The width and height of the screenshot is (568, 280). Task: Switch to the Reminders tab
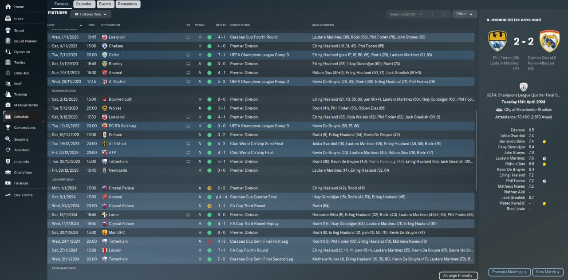[128, 4]
